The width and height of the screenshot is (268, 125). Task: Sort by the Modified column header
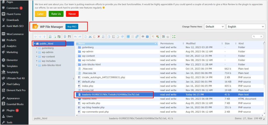pos(203,43)
